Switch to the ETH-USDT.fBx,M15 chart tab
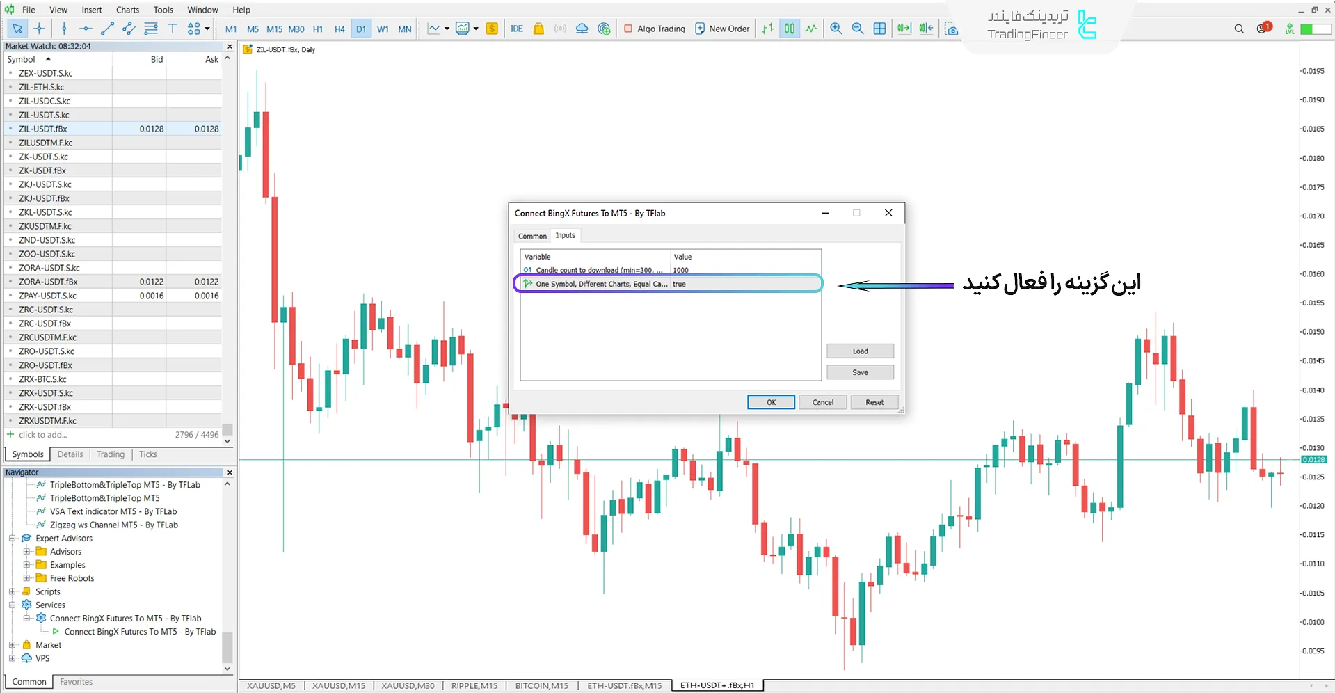Screen dimensions: 1335x693 pyautogui.click(x=624, y=685)
